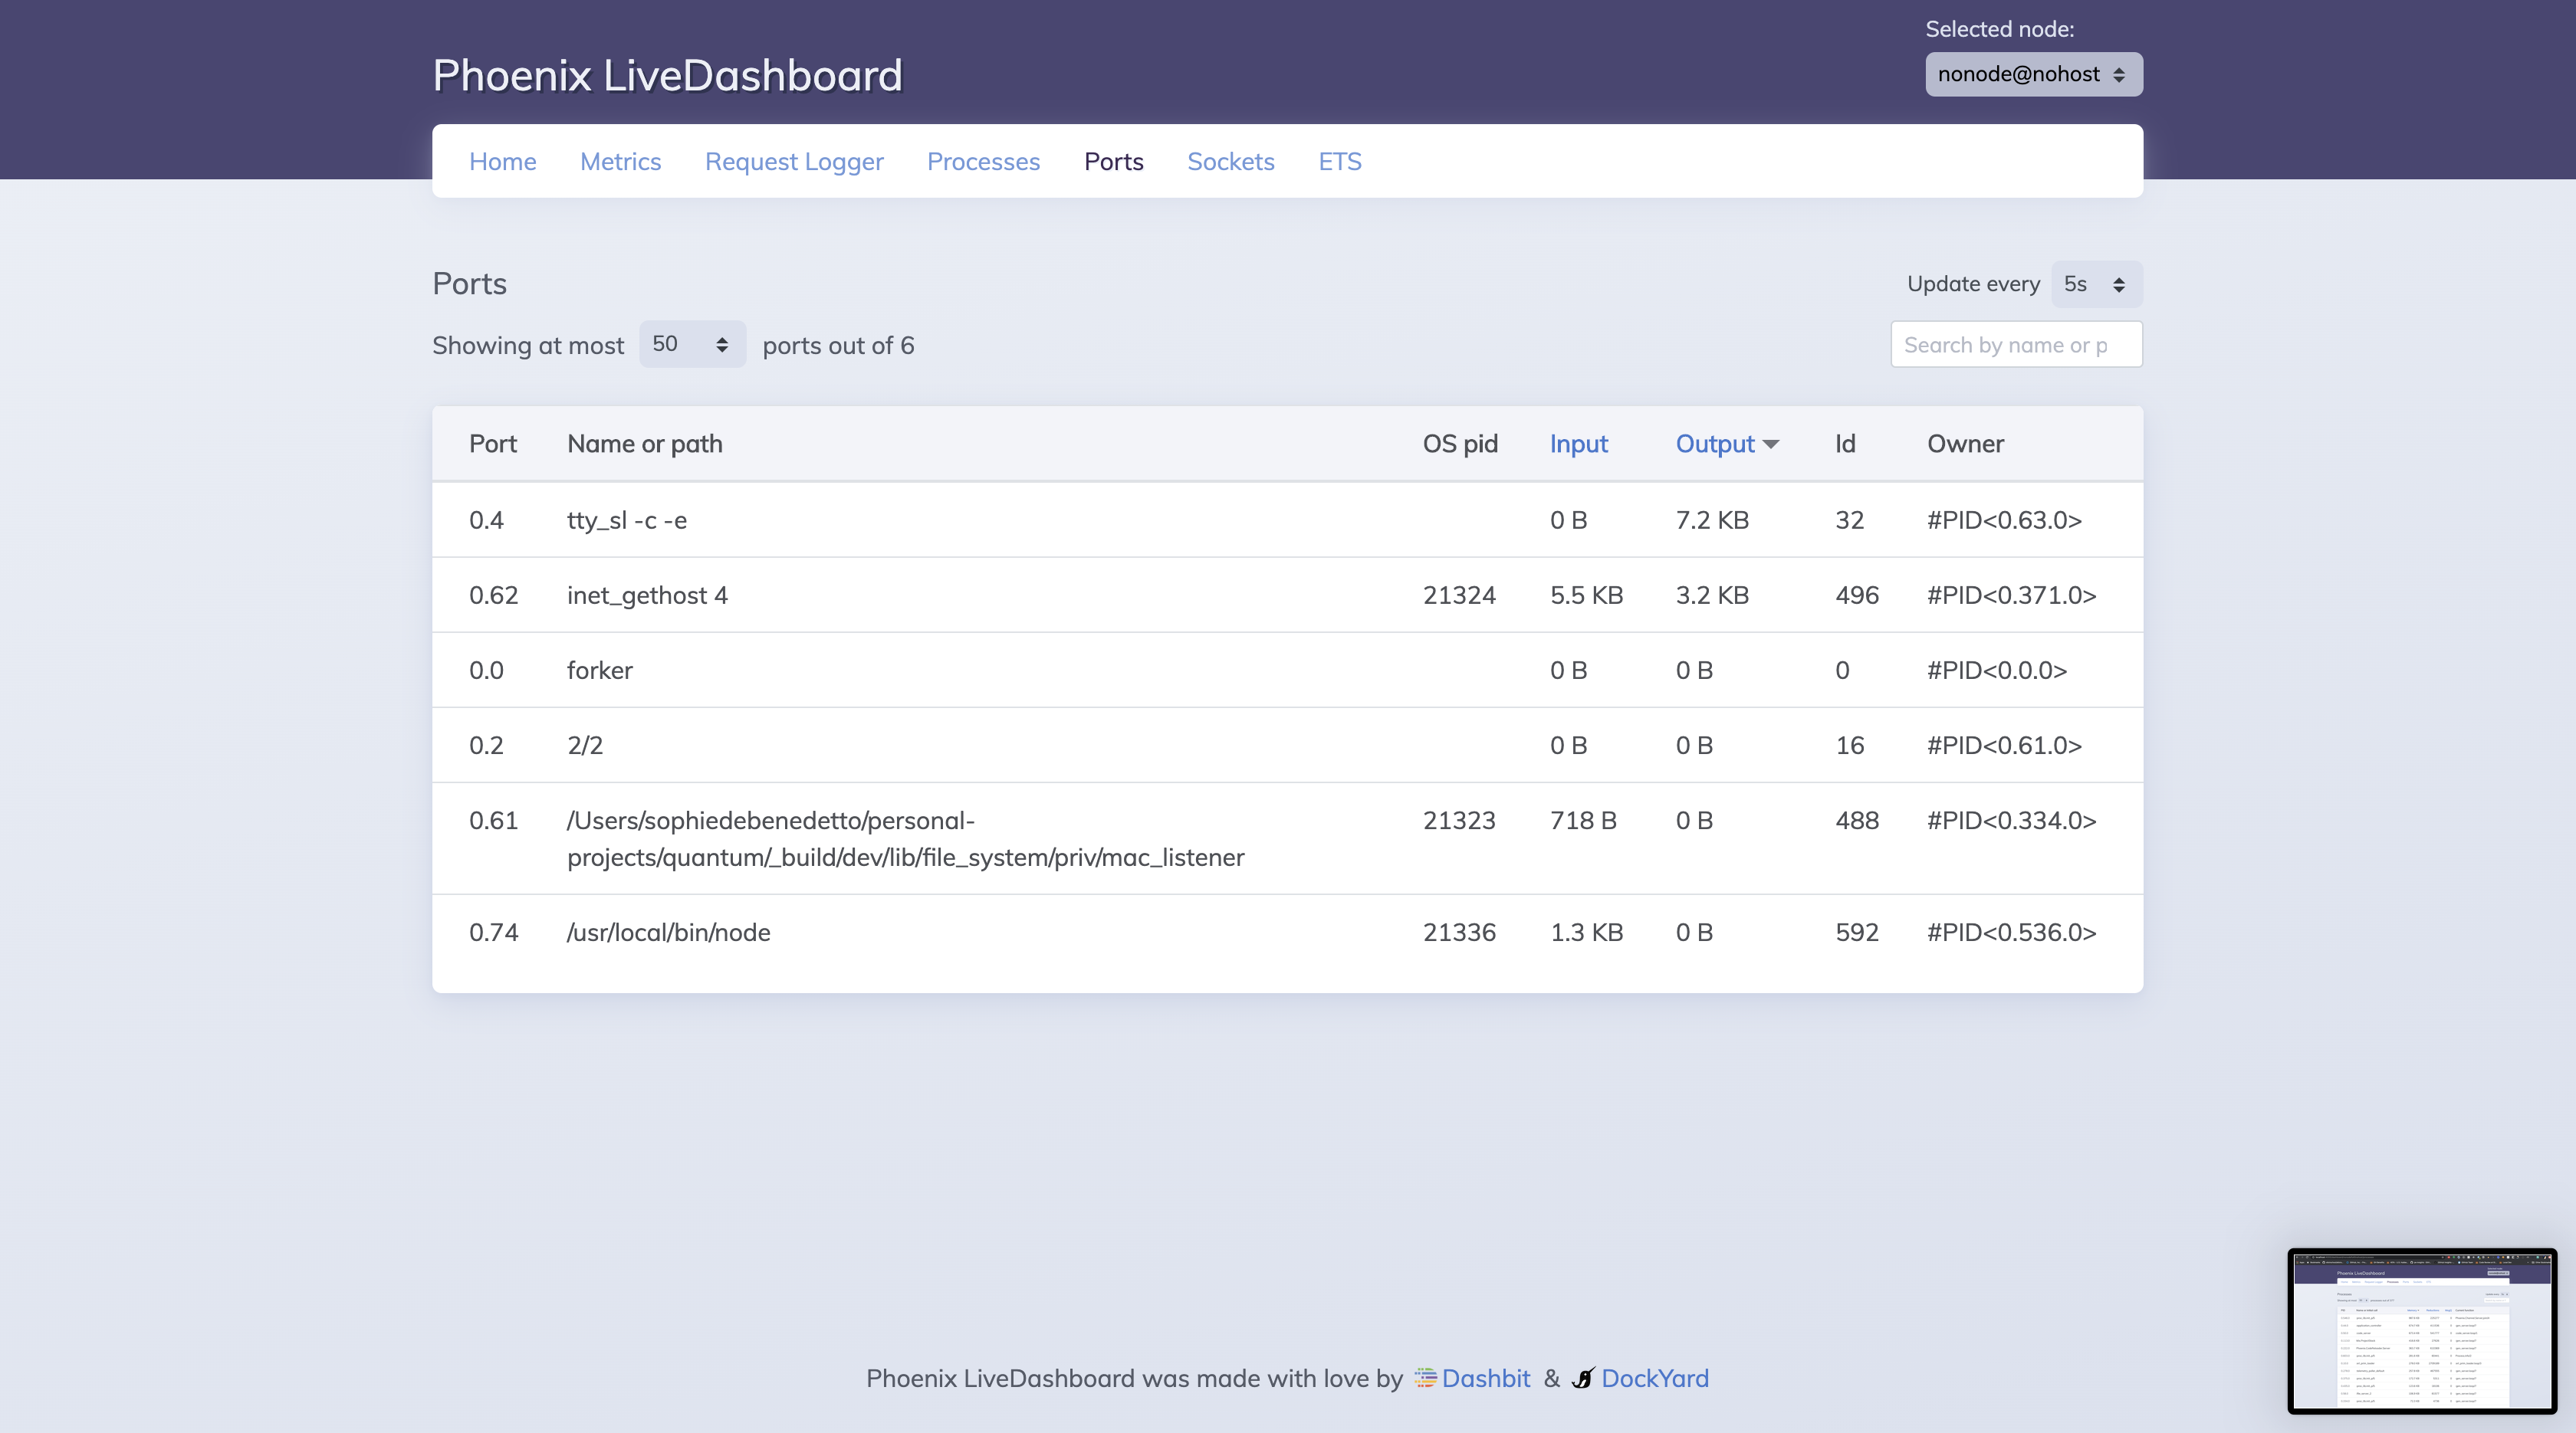Screen dimensions: 2576x1433
Task: Click the Output column sort arrow
Action: tap(1771, 444)
